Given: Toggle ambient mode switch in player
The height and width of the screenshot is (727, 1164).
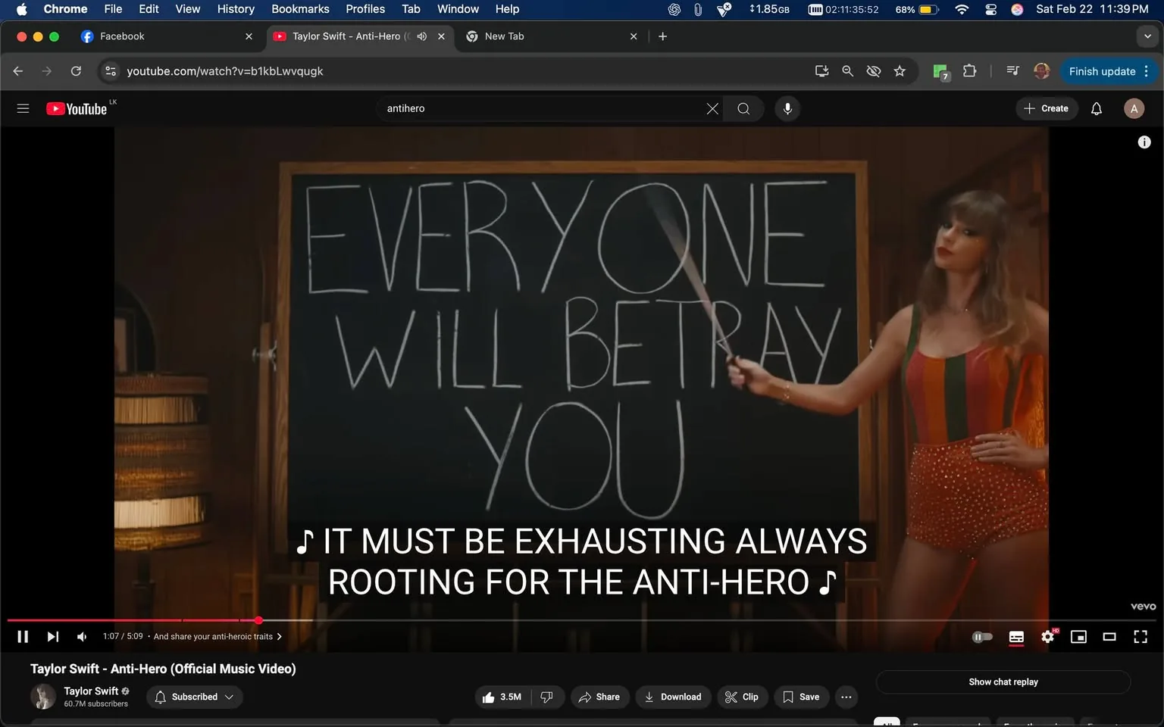Looking at the screenshot, I should pyautogui.click(x=982, y=636).
